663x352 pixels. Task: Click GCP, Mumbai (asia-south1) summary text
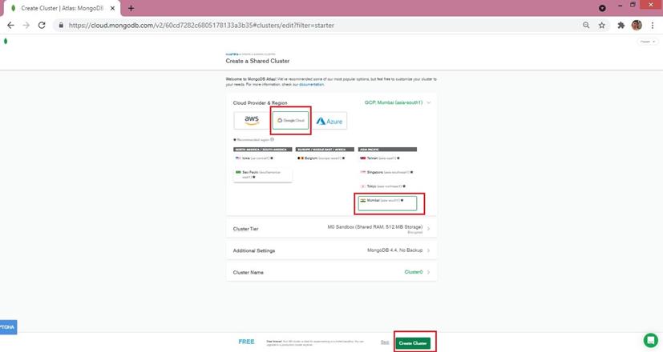(394, 102)
